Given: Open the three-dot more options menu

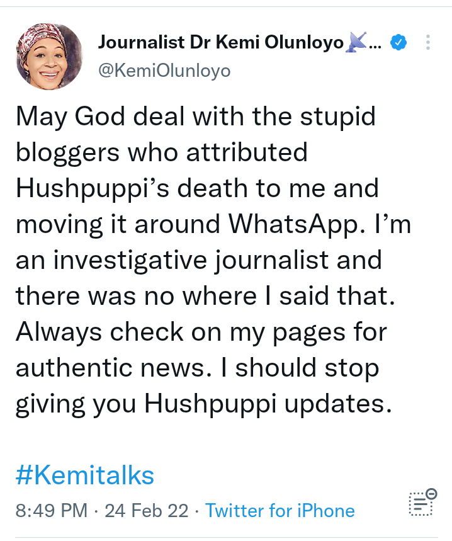Looking at the screenshot, I should pyautogui.click(x=428, y=43).
